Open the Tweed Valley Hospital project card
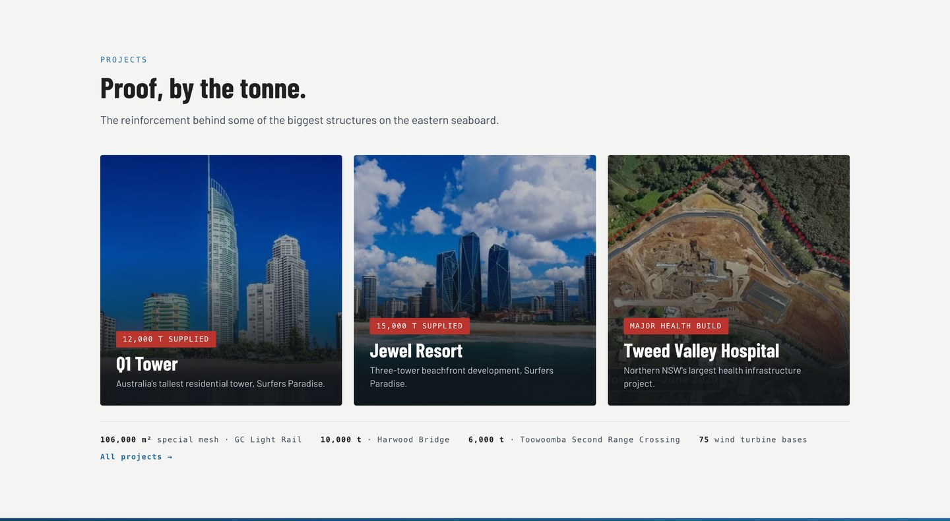Screen dimensions: 950x521 [x=728, y=280]
